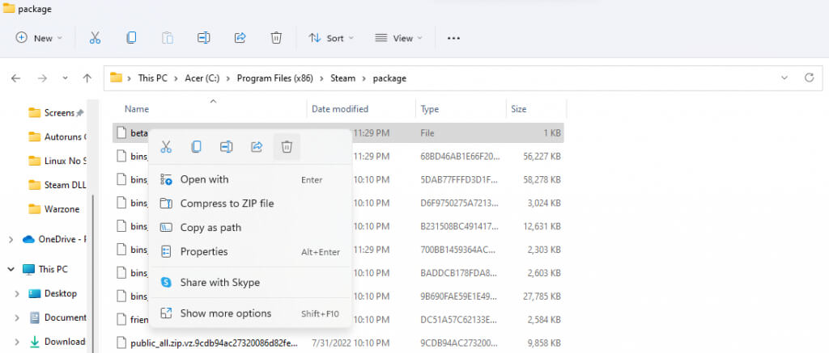This screenshot has width=829, height=353.
Task: Expand the OneDrive tree node
Action: [x=11, y=240]
